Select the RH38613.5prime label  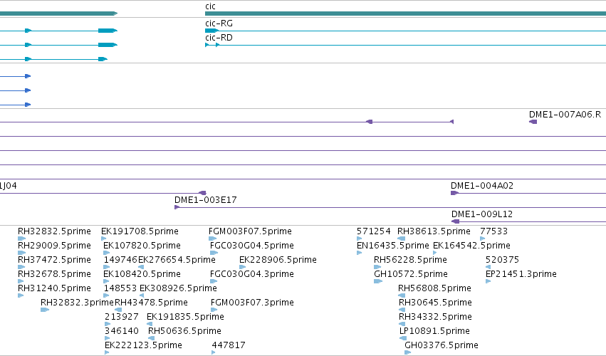[x=434, y=231]
